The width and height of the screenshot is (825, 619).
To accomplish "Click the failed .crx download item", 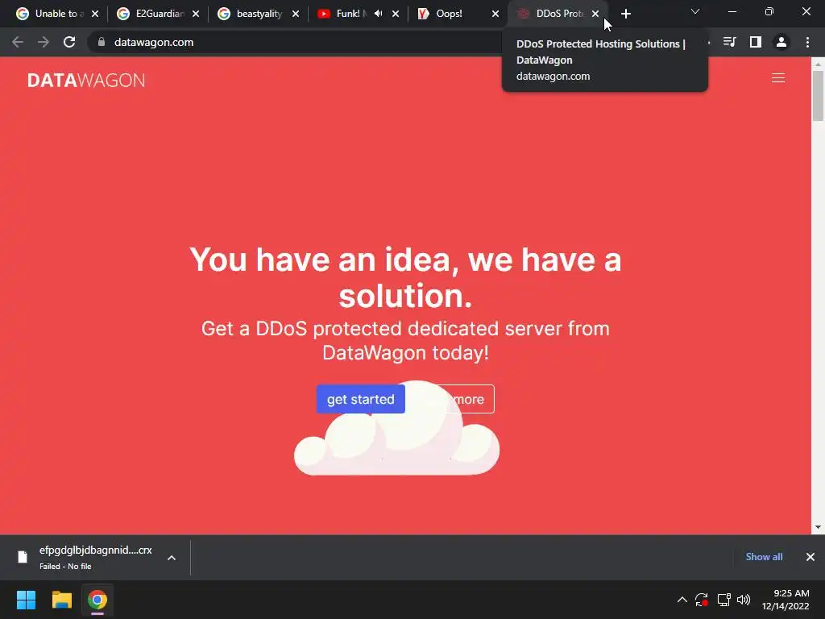I will tap(85, 558).
